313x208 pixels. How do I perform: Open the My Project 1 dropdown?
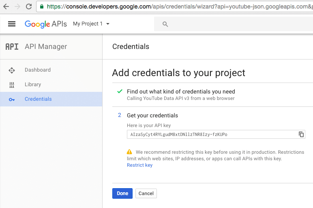91,24
